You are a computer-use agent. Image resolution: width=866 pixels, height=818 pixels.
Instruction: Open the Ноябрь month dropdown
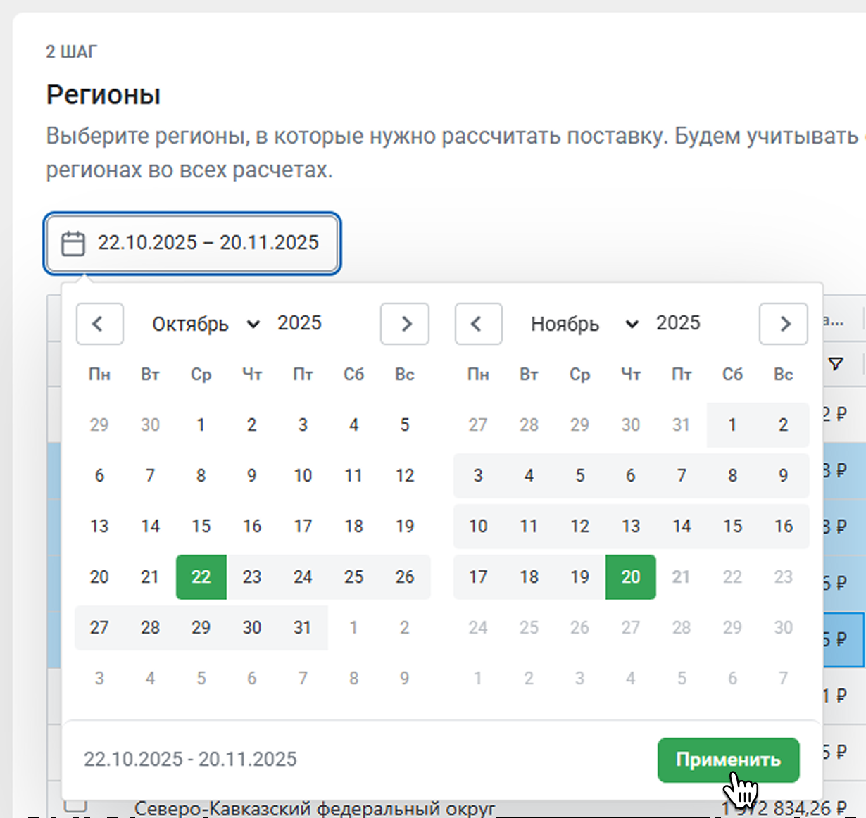point(584,324)
